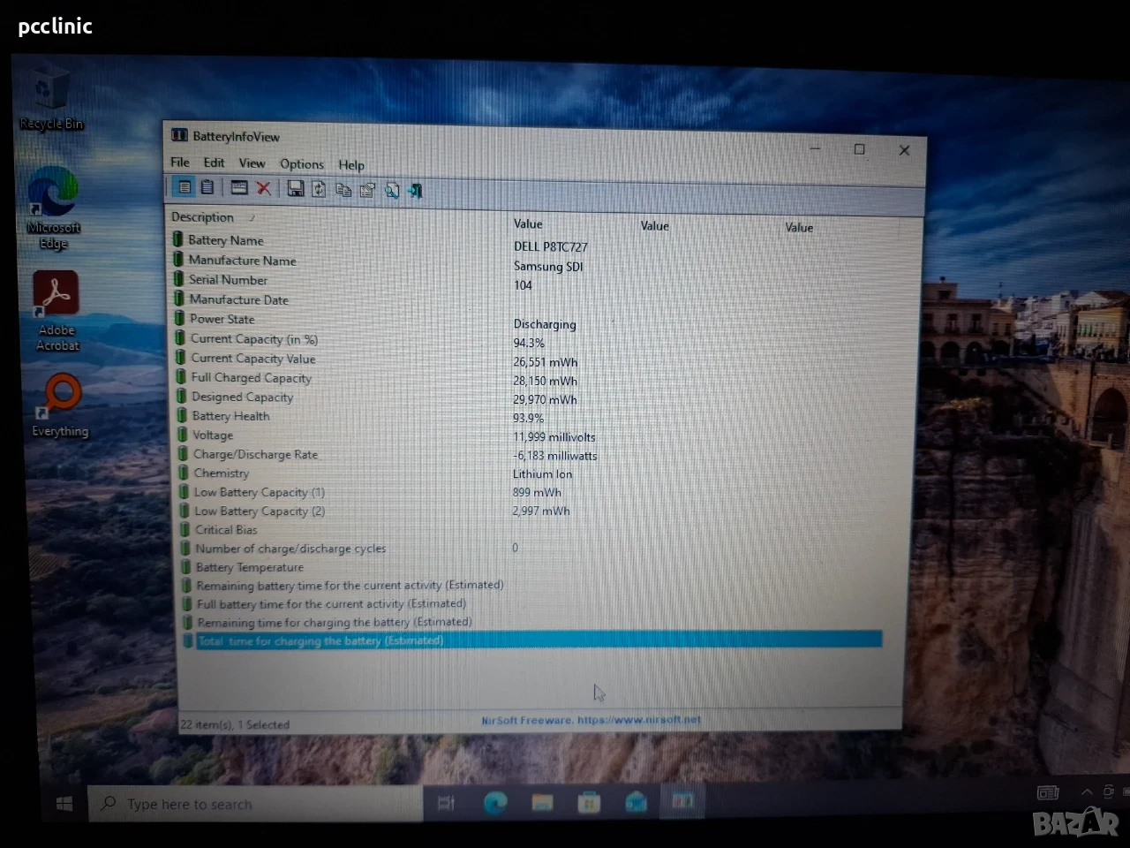Open the Options menu
The width and height of the screenshot is (1130, 848).
[x=302, y=164]
